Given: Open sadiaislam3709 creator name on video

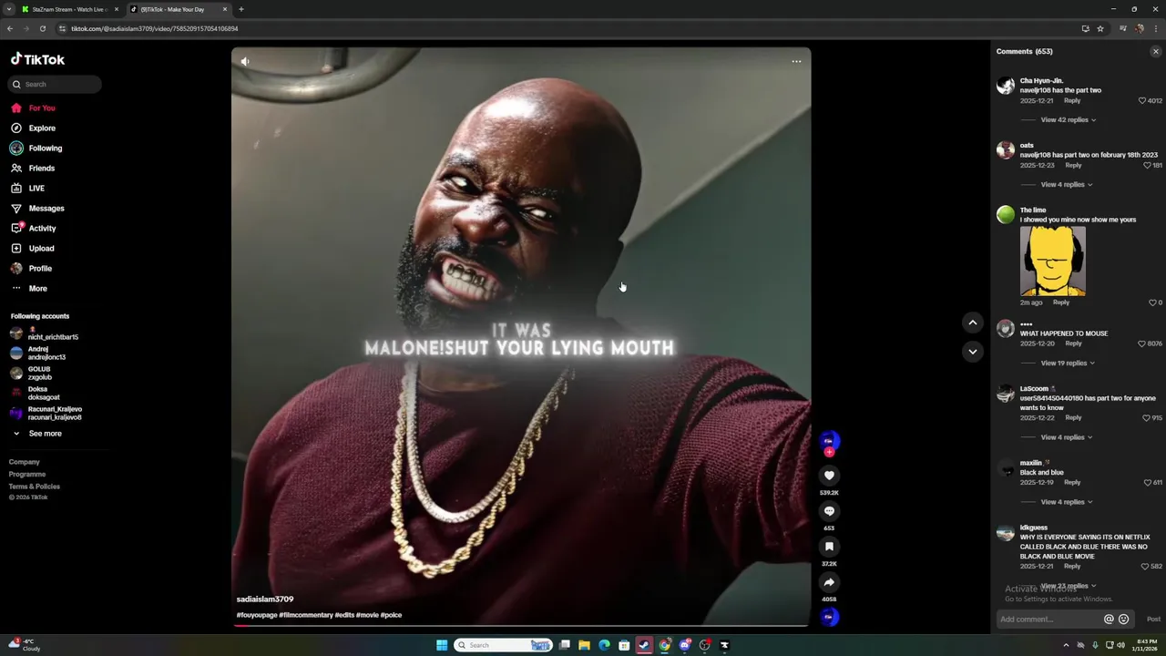Looking at the screenshot, I should click(265, 600).
